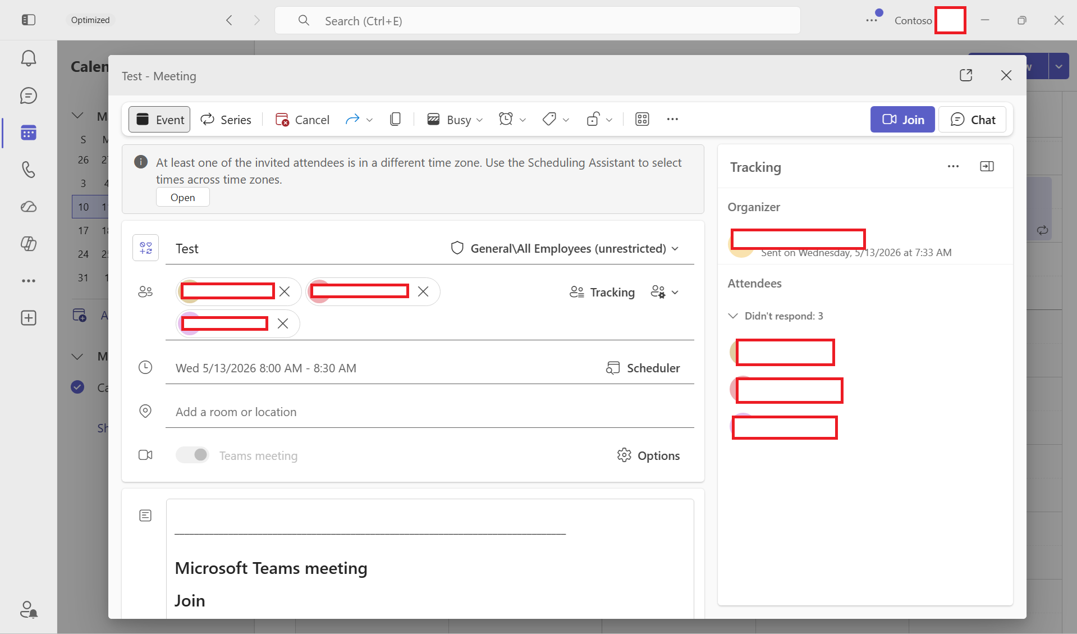Screen dimensions: 1077x634
Task: Remove the first attendee chip
Action: (285, 291)
